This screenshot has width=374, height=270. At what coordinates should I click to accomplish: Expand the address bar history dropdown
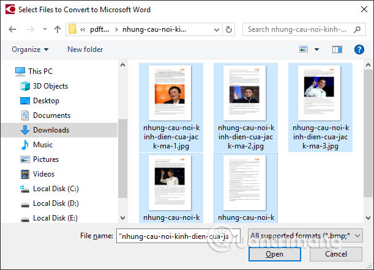coord(217,30)
